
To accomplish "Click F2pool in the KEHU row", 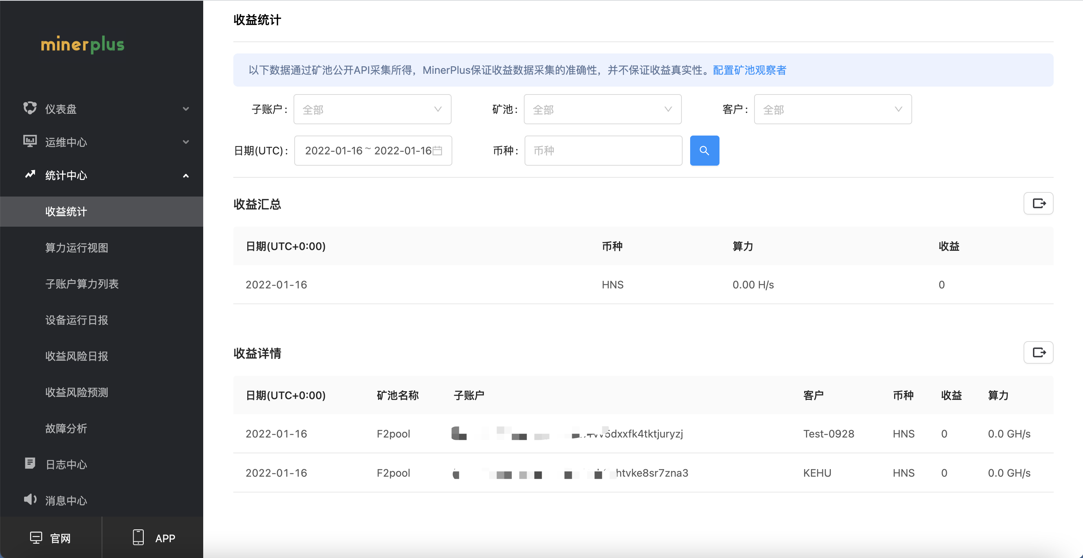I will [x=393, y=473].
